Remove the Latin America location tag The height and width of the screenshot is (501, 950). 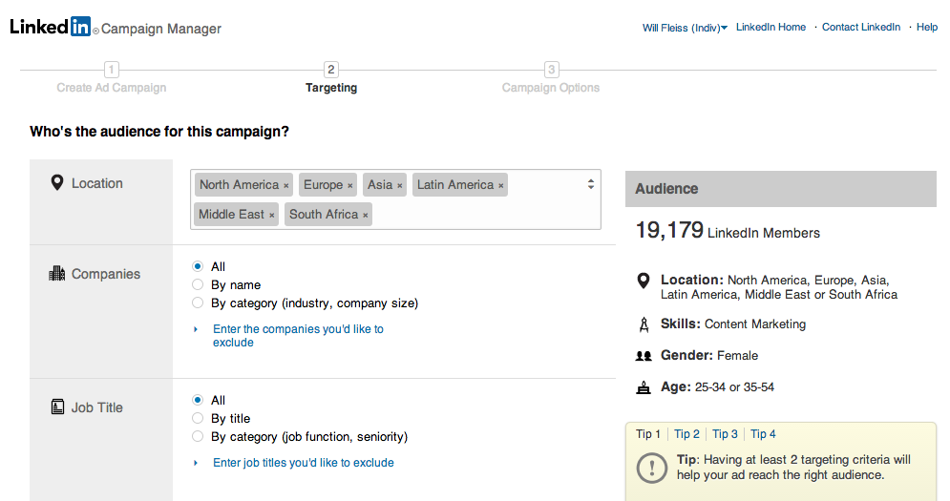click(x=501, y=186)
